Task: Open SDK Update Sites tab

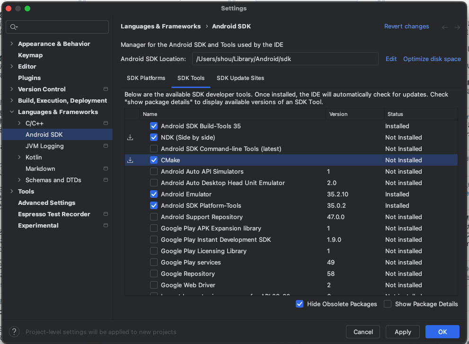Action: (x=240, y=78)
